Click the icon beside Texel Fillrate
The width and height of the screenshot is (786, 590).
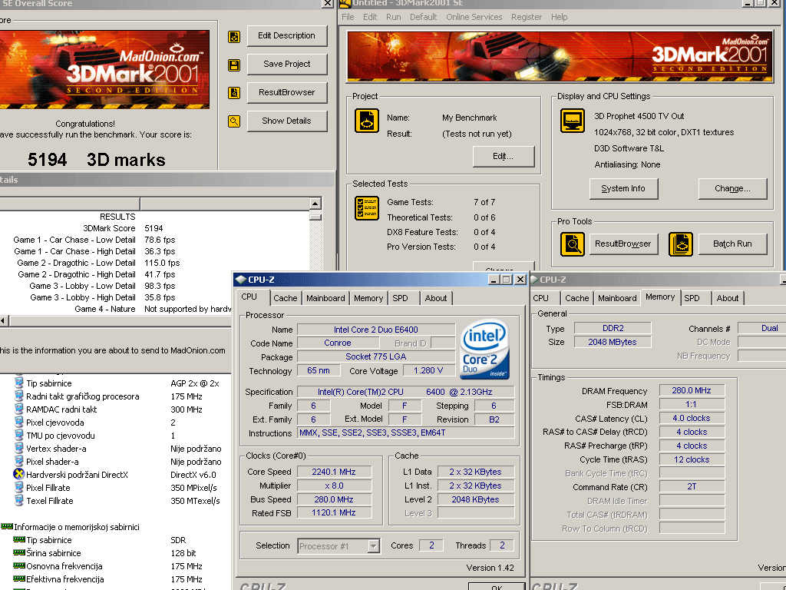pyautogui.click(x=19, y=500)
